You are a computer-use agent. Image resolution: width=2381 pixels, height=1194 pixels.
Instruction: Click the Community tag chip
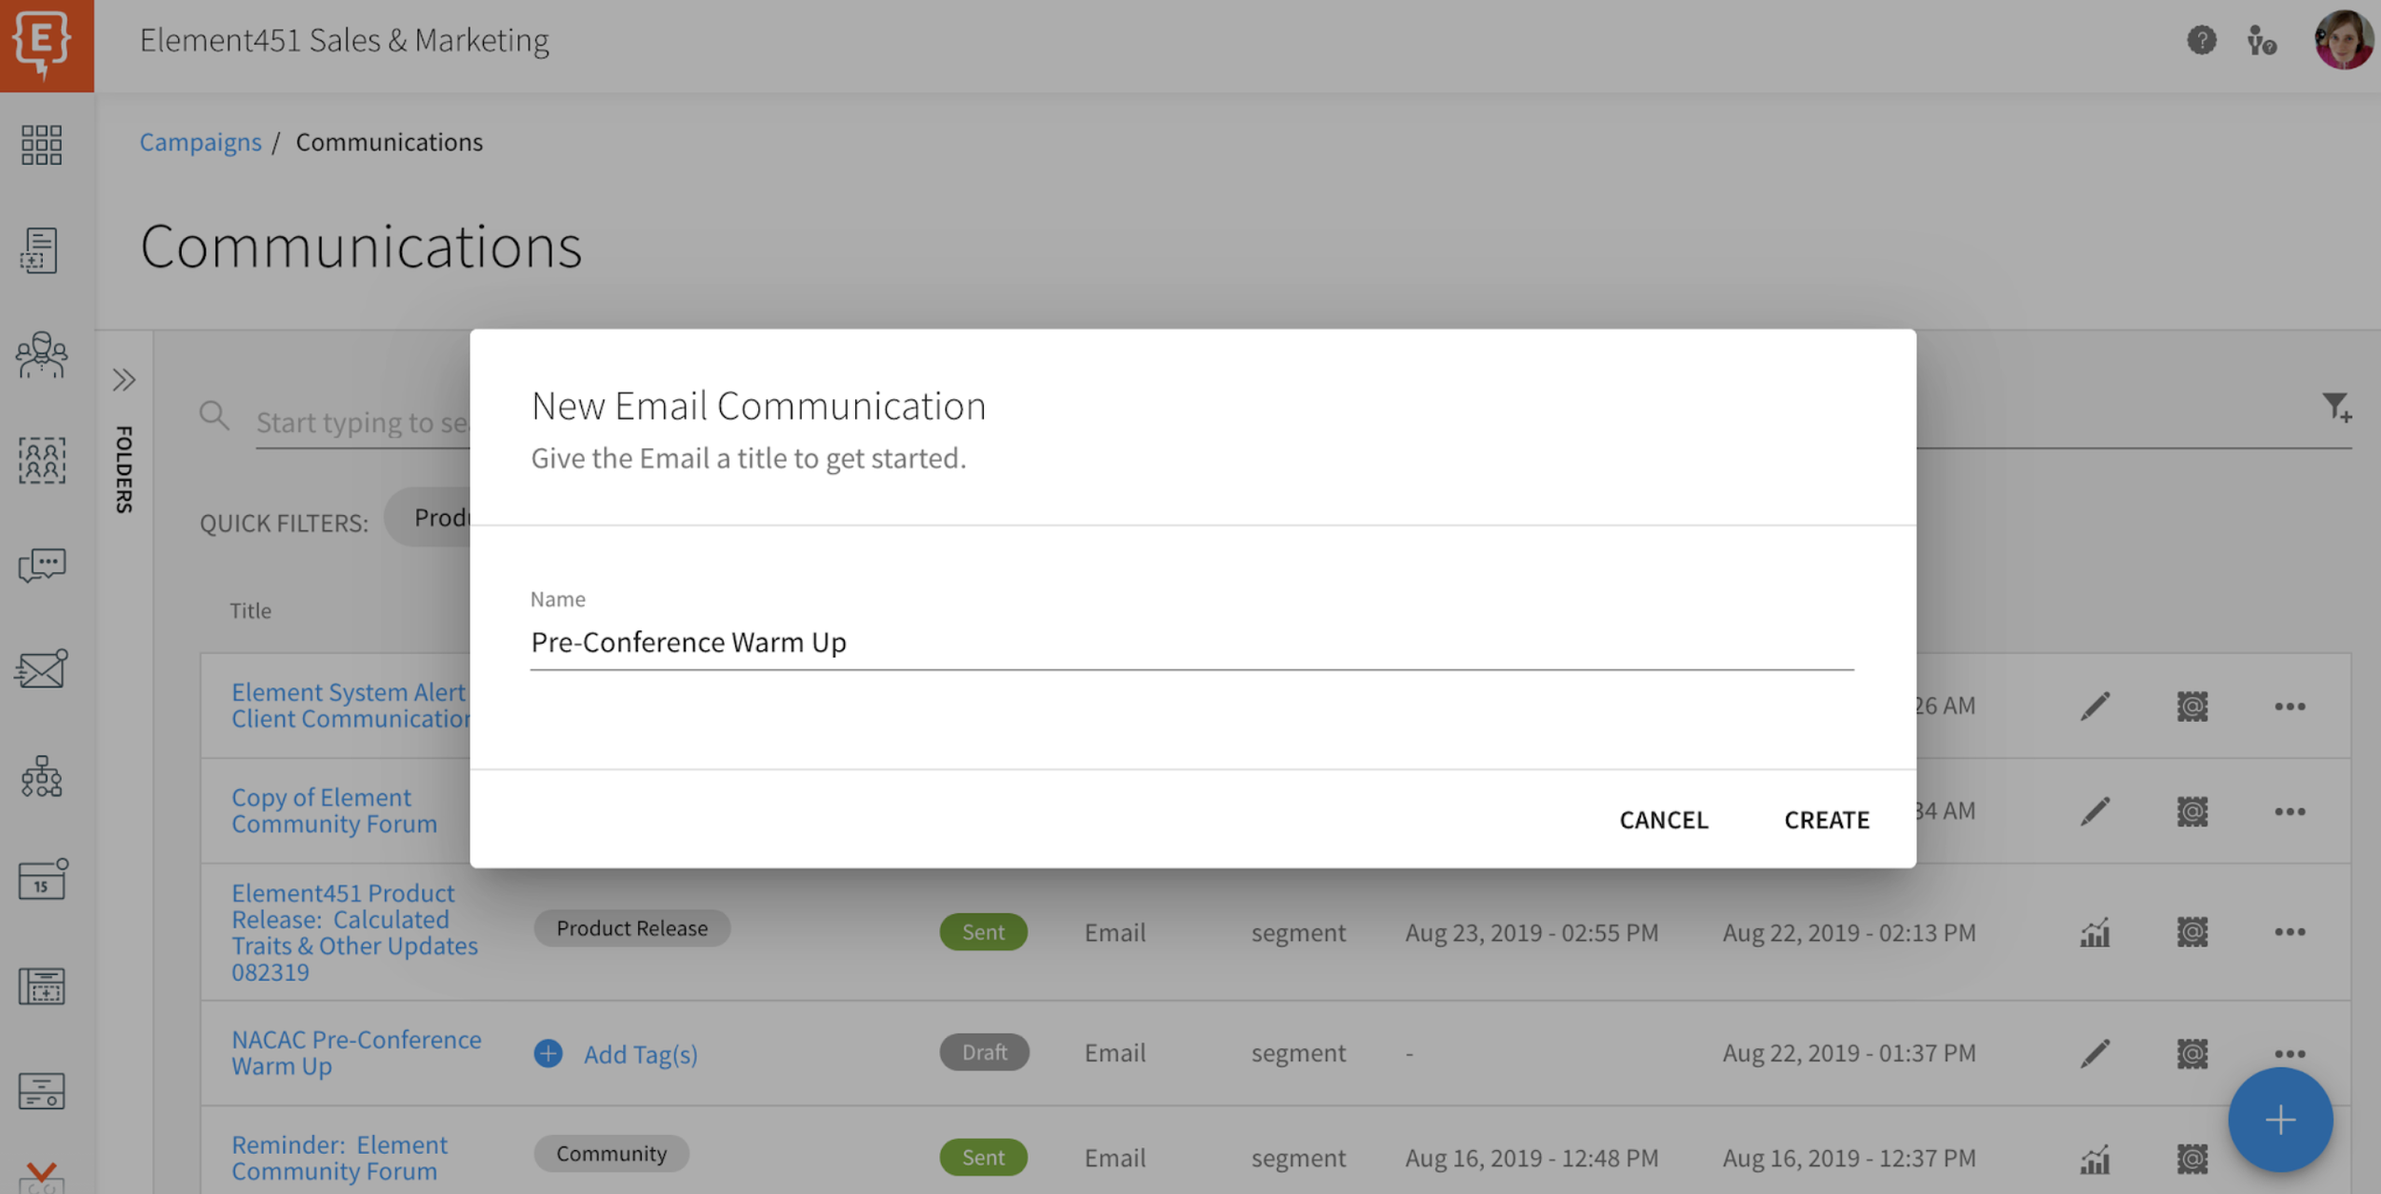(611, 1154)
